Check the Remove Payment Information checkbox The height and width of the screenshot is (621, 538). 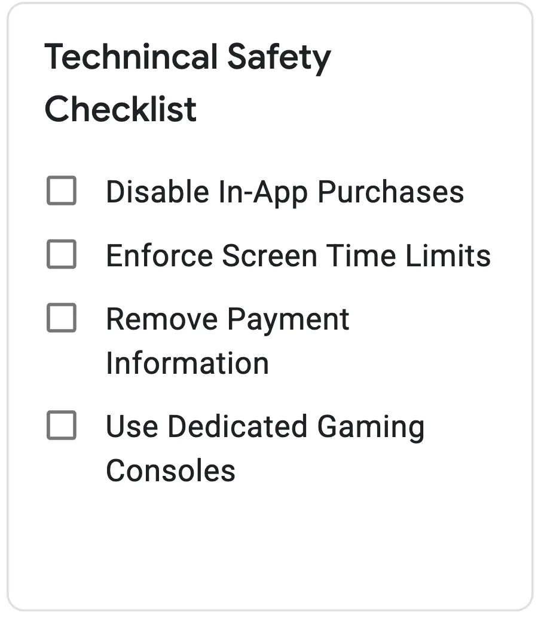click(x=62, y=319)
